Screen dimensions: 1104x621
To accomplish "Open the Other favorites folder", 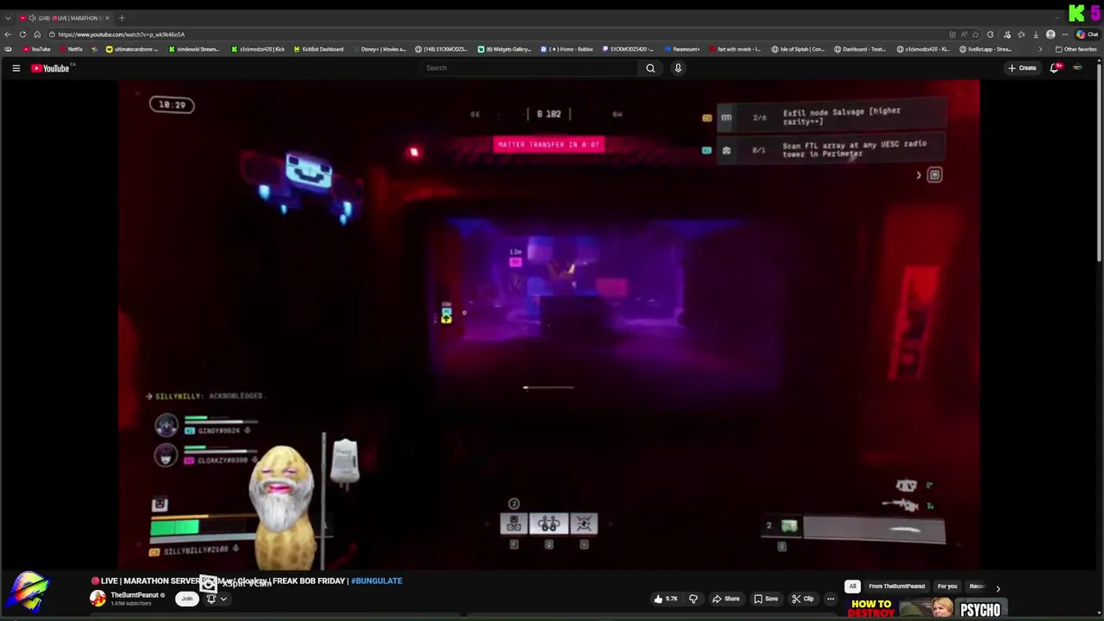I will [x=1076, y=49].
